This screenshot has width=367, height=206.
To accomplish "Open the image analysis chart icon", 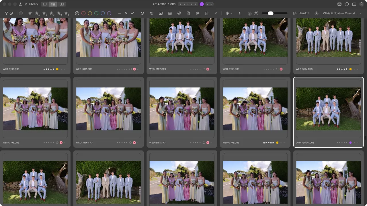I will (x=161, y=13).
